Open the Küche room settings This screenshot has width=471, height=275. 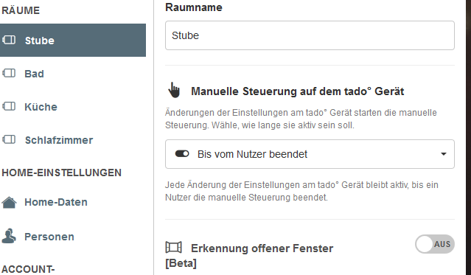pos(73,107)
